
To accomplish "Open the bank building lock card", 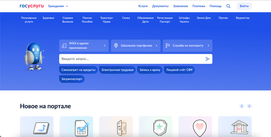I will click(235, 126).
